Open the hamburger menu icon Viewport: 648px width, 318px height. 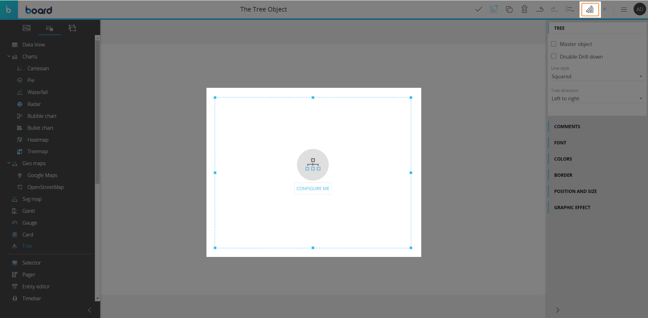[x=624, y=9]
